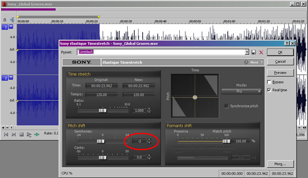The width and height of the screenshot is (308, 178).
Task: Click the New Time field 00:00:23.962
Action: click(139, 86)
